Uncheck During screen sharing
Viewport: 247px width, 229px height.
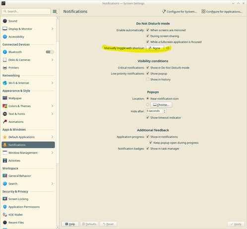tap(148, 36)
